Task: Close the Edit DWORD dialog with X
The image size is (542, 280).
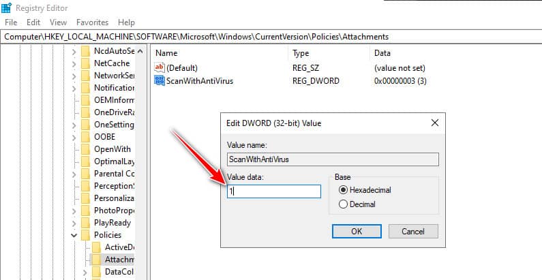Action: point(435,123)
